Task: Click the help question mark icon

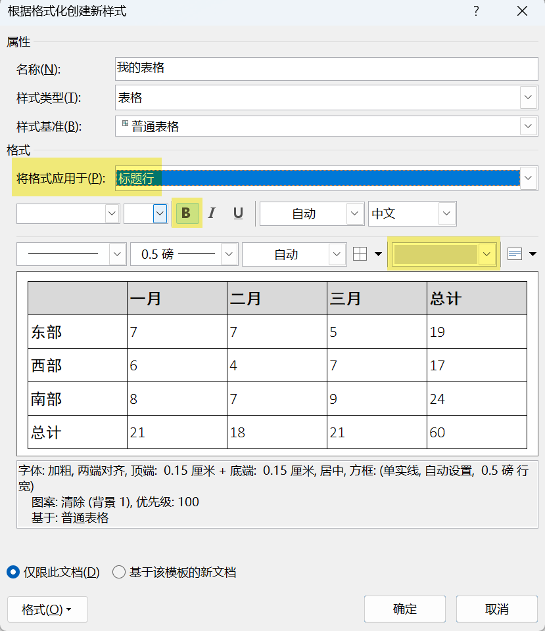Action: pos(476,11)
